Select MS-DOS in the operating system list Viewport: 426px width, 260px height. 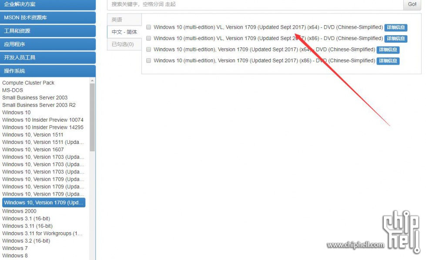pos(13,90)
